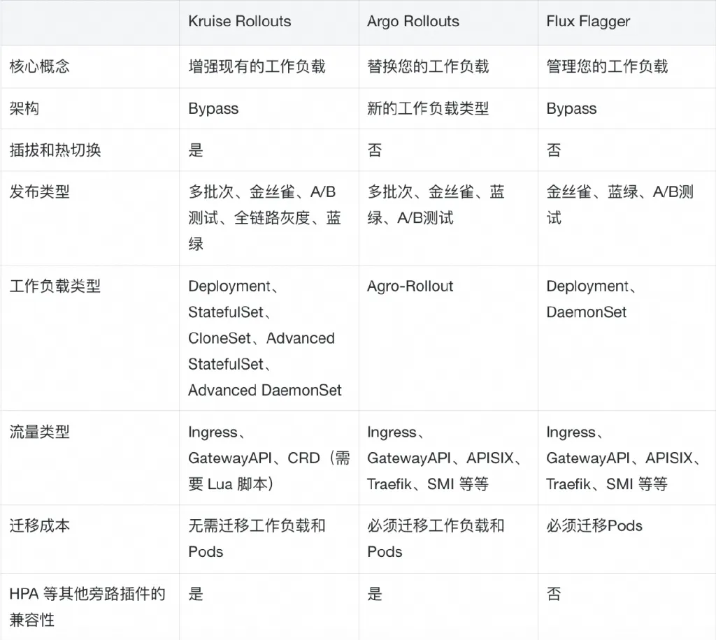Click the Bypass cell under Kruise Rollouts
The image size is (716, 640).
213,108
